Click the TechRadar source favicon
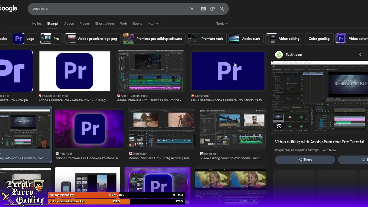 [131, 154]
